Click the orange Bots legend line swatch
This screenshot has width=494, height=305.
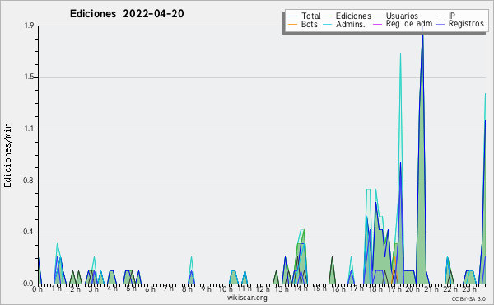(292, 24)
